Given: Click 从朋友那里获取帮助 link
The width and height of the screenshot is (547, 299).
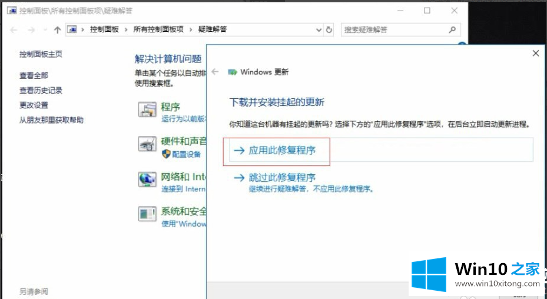Looking at the screenshot, I should (x=51, y=119).
